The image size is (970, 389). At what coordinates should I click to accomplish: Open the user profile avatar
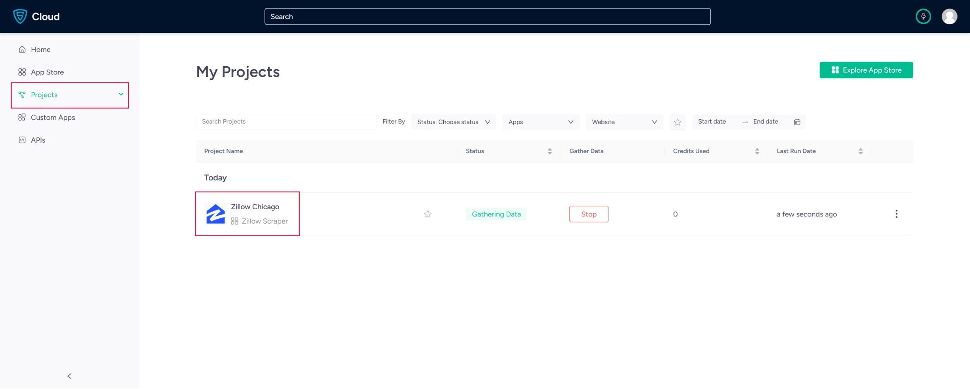[949, 16]
